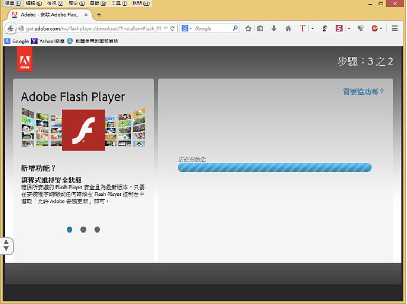Click the browser back arrow button
Image resolution: width=407 pixels, height=304 pixels.
coord(11,29)
